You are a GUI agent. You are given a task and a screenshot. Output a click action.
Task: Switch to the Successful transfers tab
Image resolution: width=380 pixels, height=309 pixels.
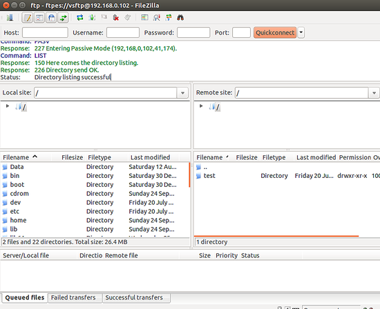click(134, 298)
